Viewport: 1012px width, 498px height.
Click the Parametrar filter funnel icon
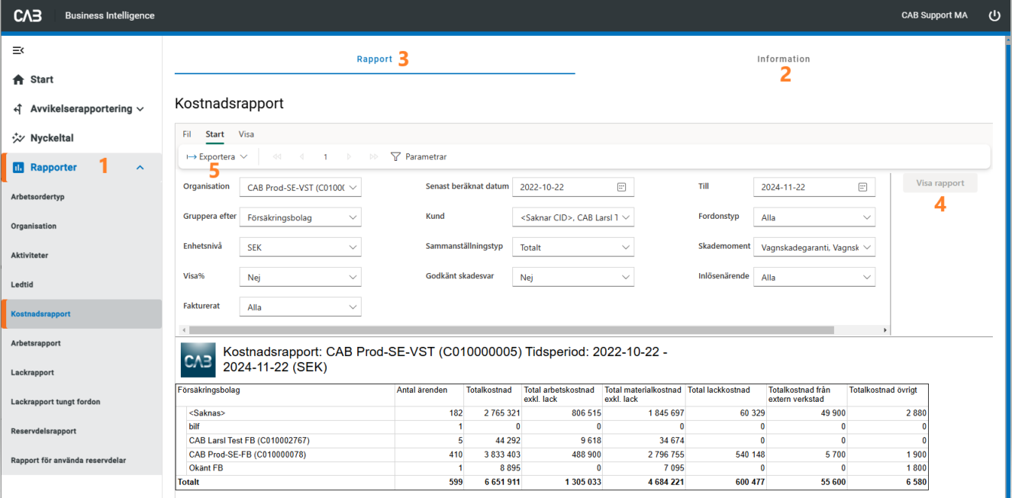pyautogui.click(x=395, y=156)
